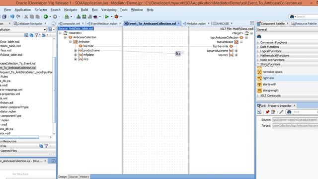
Task: Close the Event_To_AmbcaseCollection.xsl tab
Action: (x=179, y=23)
